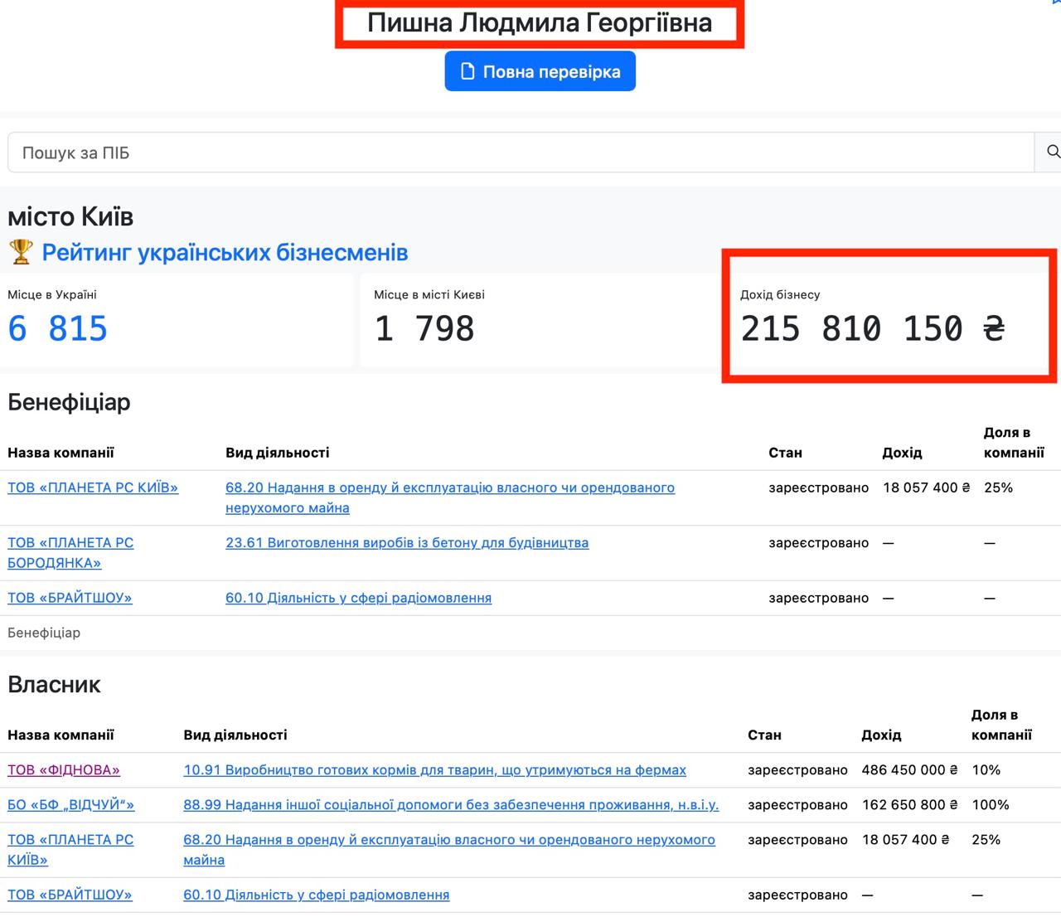1061x917 pixels.
Task: Open ТОВ «БРАЙТШОУ» in Власник table
Action: pyautogui.click(x=70, y=895)
